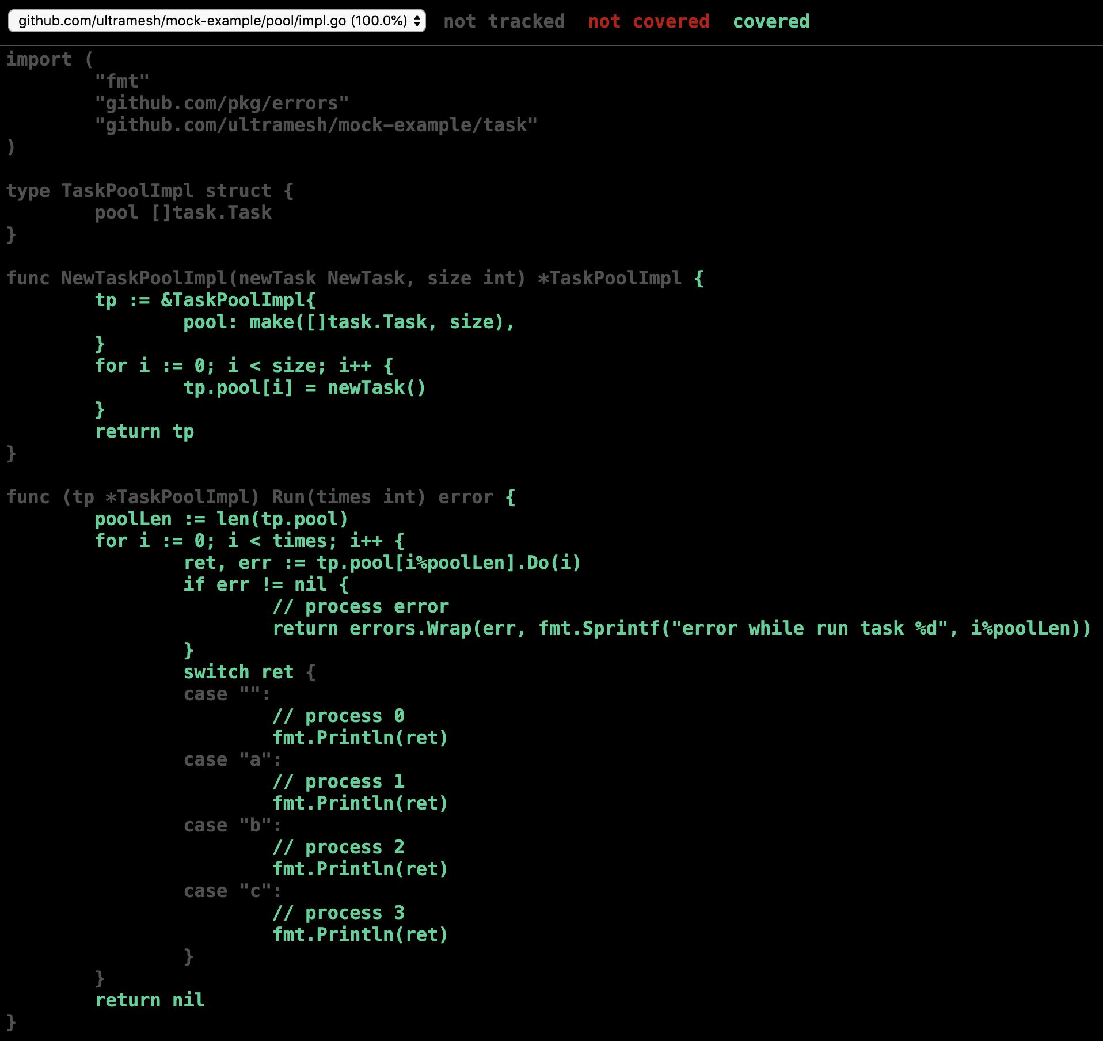The image size is (1103, 1041).
Task: Click the 'type TaskPoolImpl struct' declaration
Action: tap(150, 191)
